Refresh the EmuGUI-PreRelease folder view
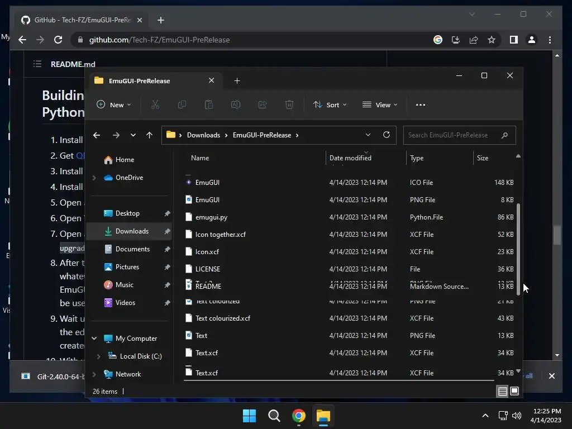 click(x=387, y=135)
